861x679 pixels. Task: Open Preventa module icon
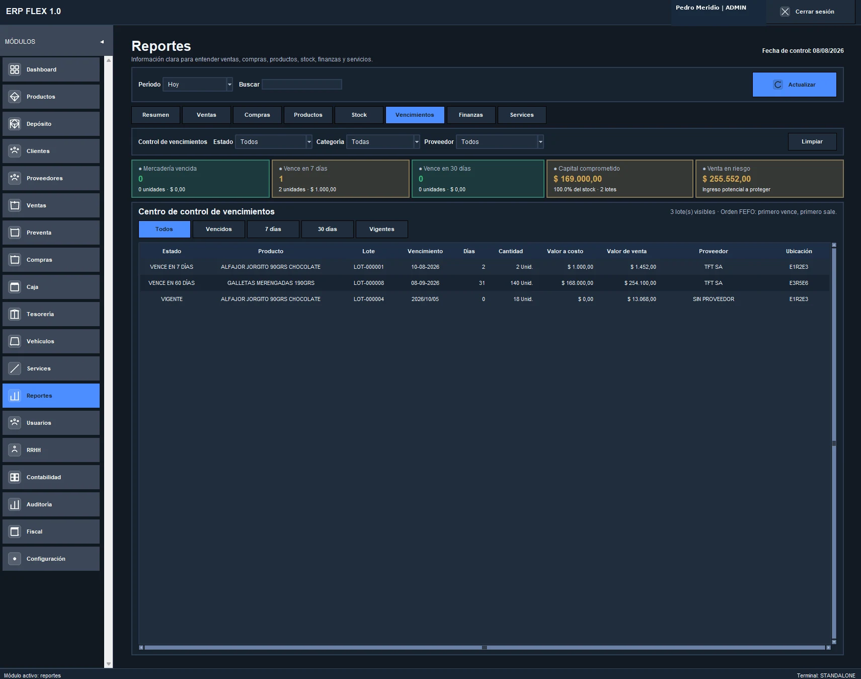[15, 233]
